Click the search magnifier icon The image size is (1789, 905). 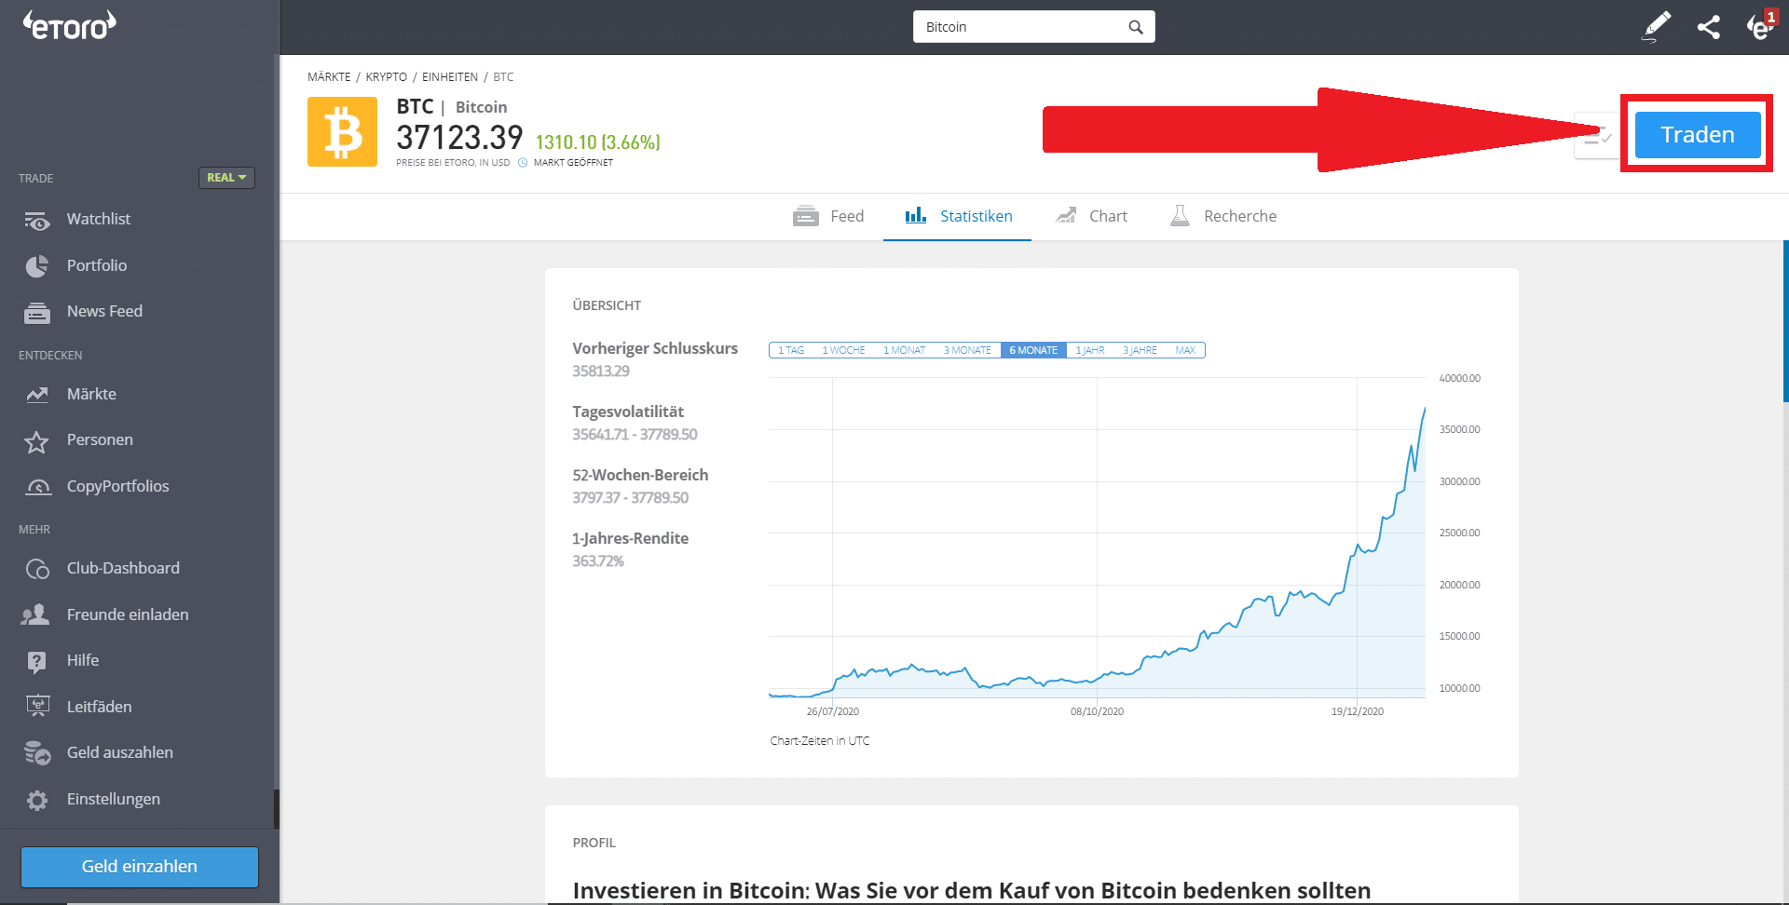[1135, 27]
